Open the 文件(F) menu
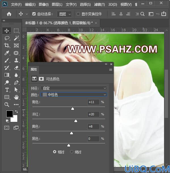 point(16,5)
